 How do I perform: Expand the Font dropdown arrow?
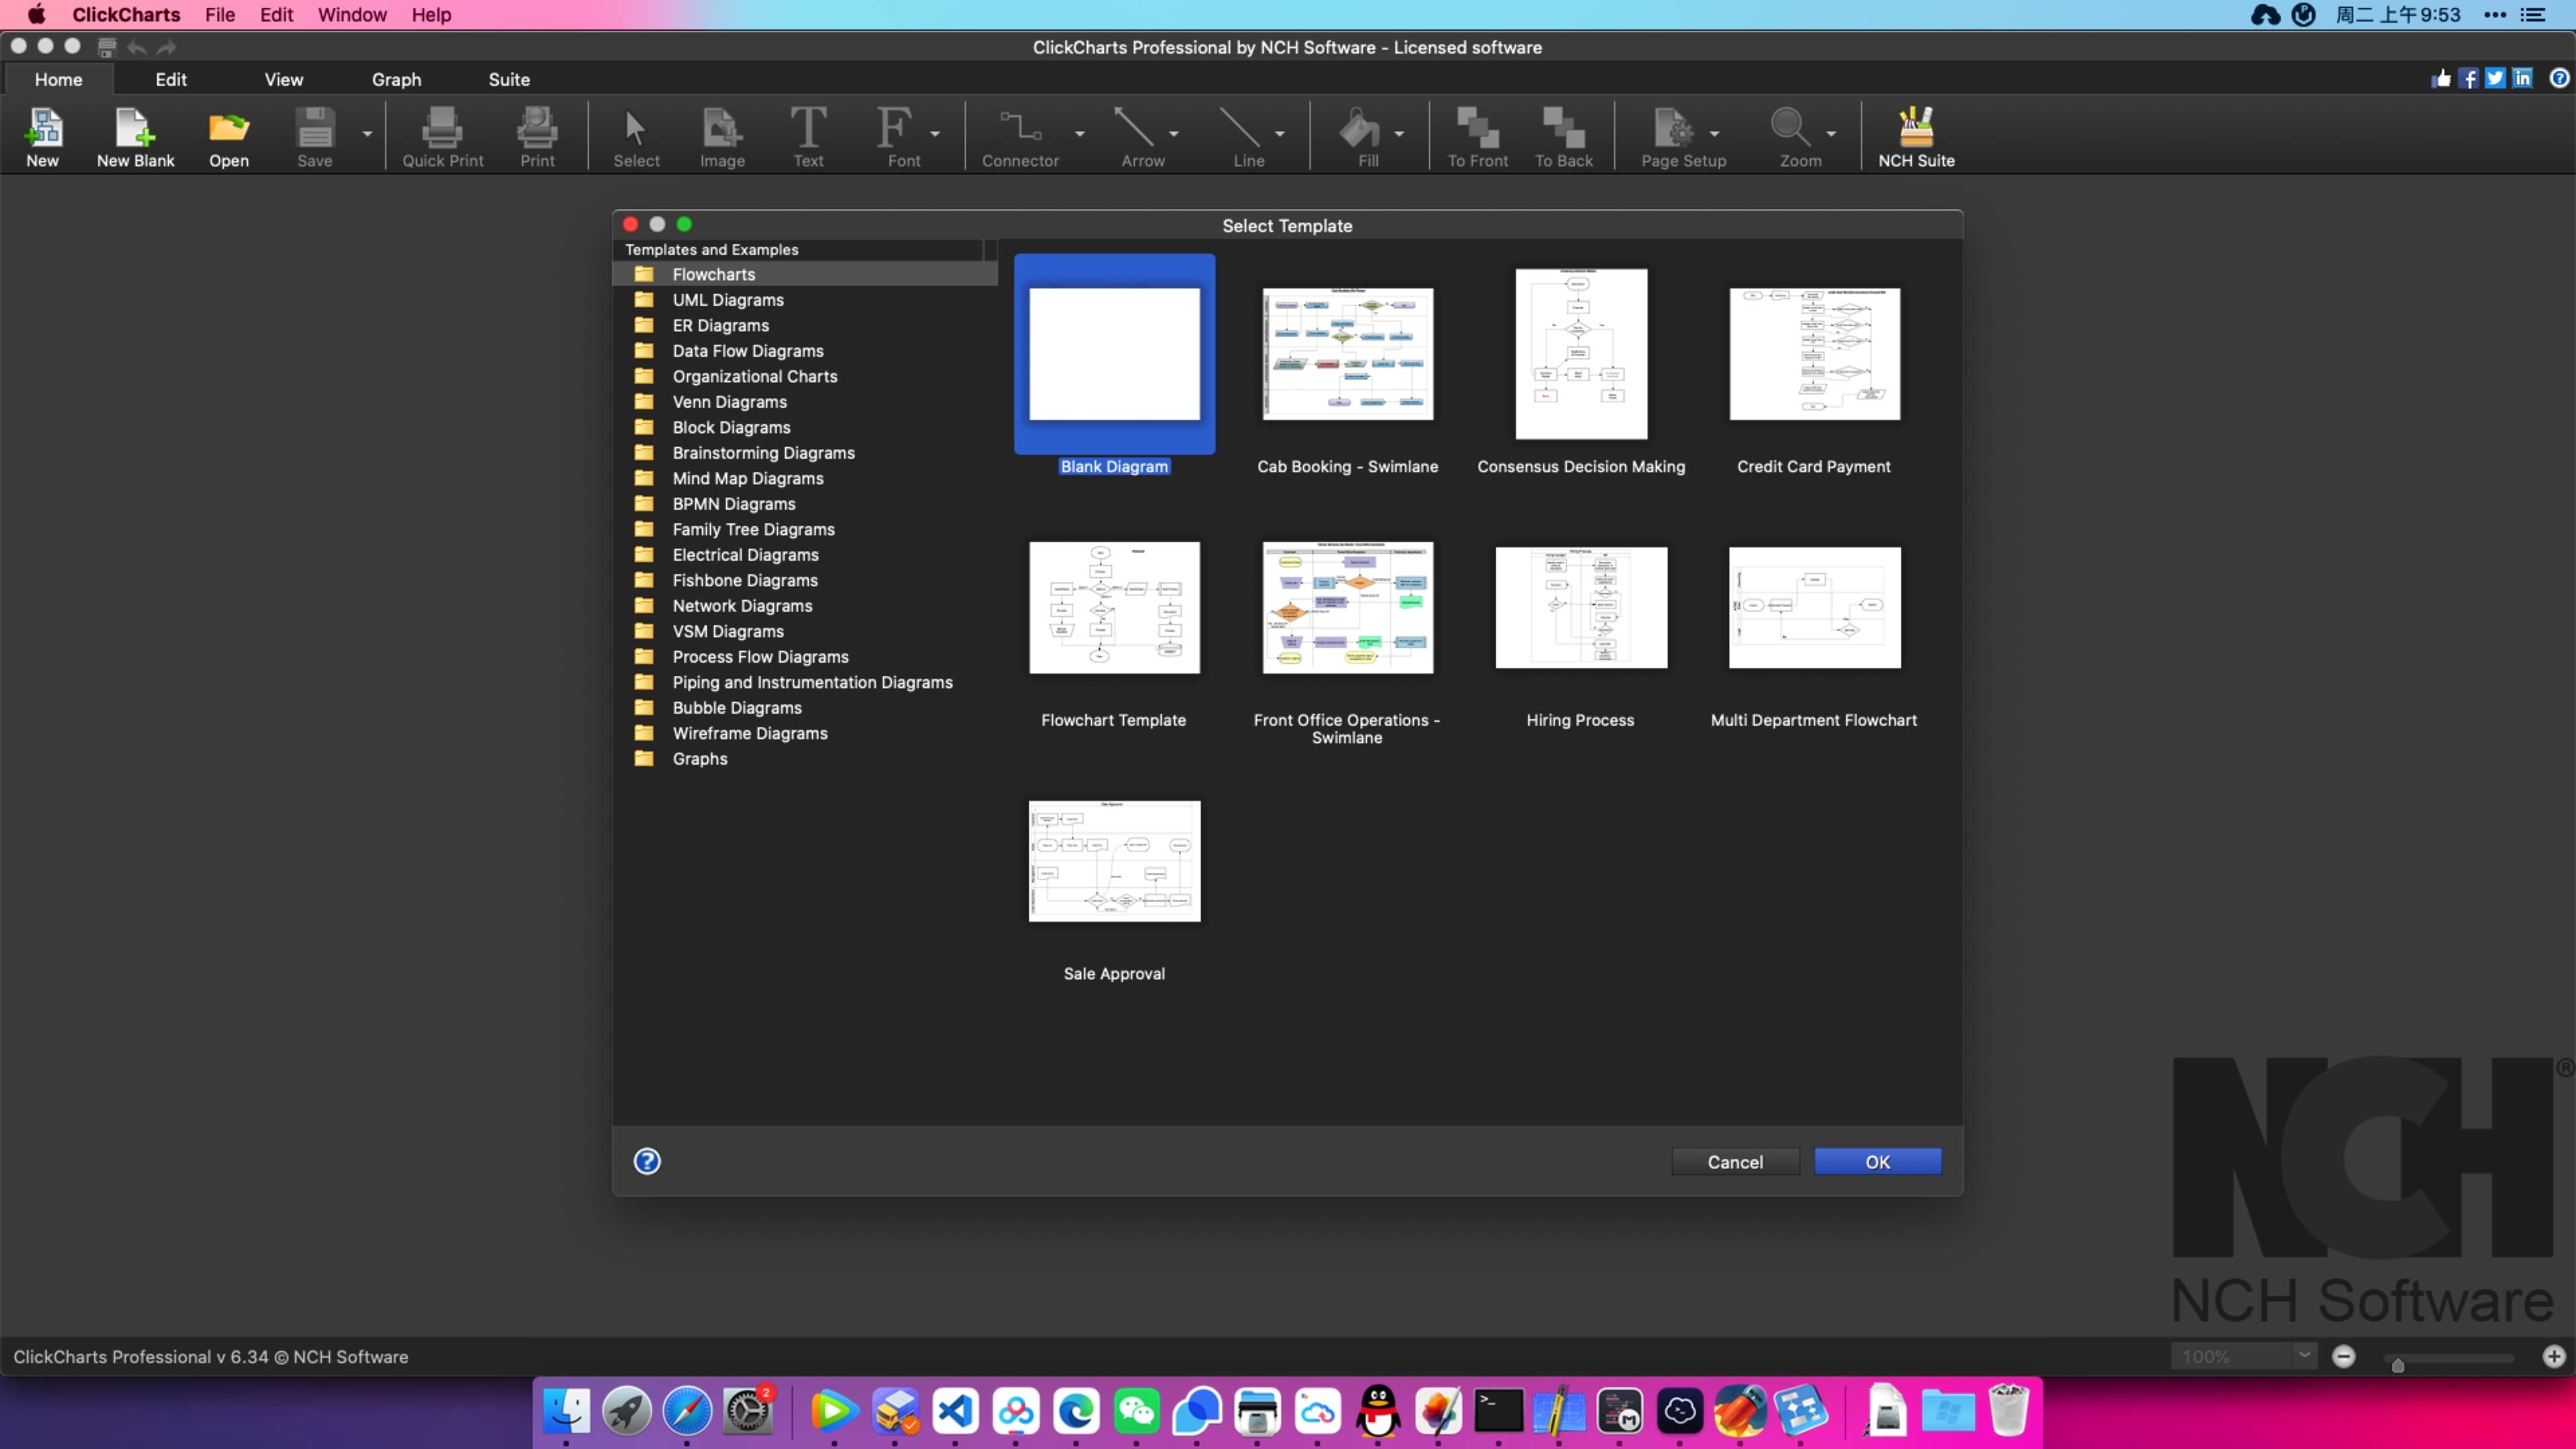pos(935,133)
